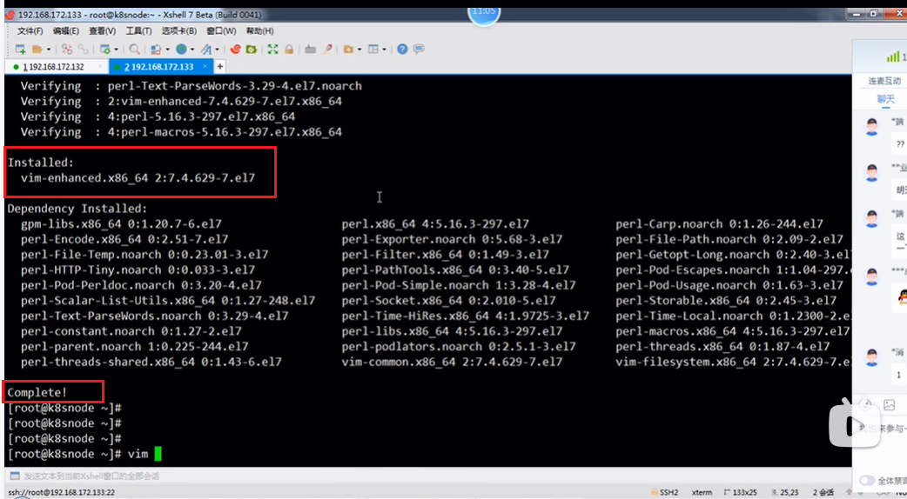
Task: Click the vim command line in terminal
Action: 84,454
